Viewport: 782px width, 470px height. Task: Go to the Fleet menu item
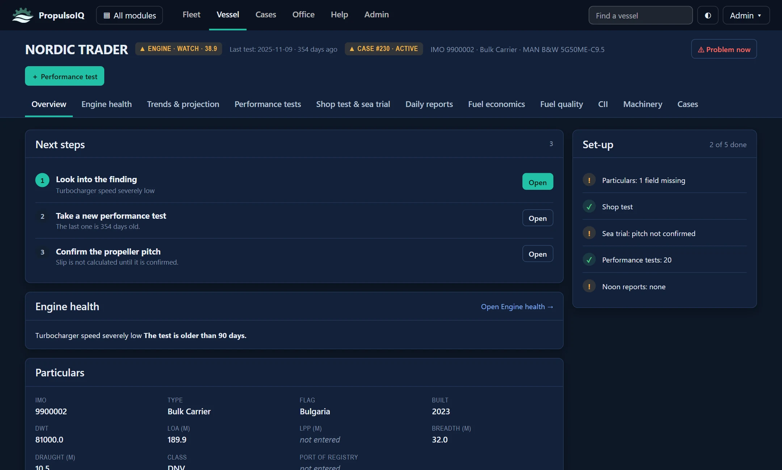click(191, 14)
